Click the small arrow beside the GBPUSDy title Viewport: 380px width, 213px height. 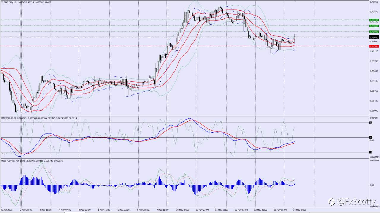pos(2,2)
